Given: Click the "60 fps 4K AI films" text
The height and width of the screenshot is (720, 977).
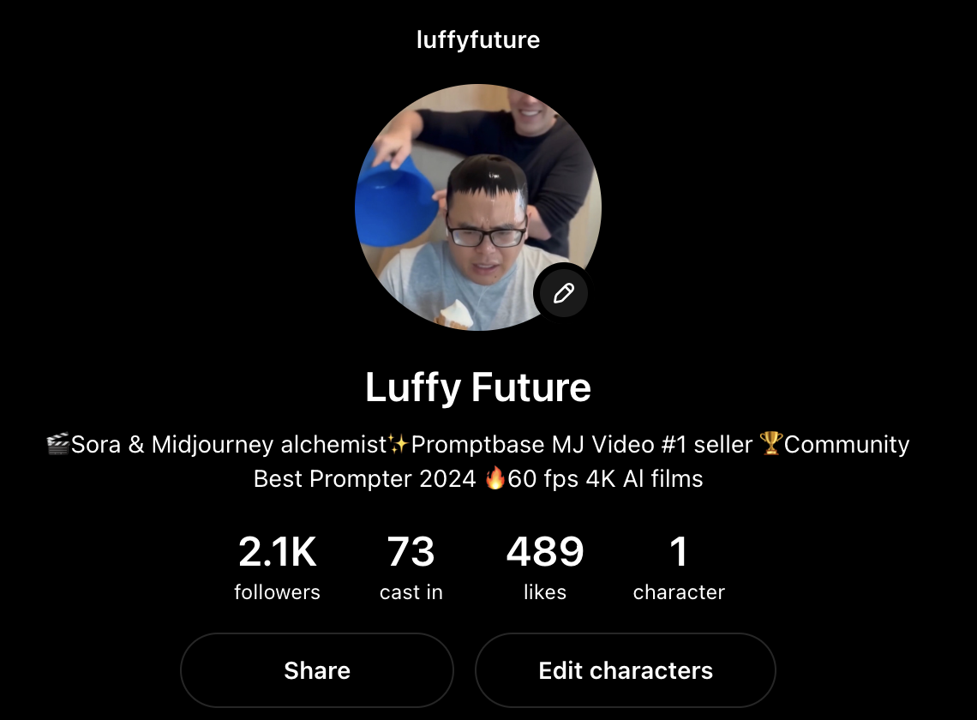Looking at the screenshot, I should pyautogui.click(x=605, y=479).
